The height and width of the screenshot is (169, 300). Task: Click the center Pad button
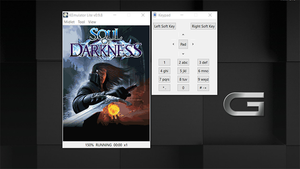pos(183,44)
